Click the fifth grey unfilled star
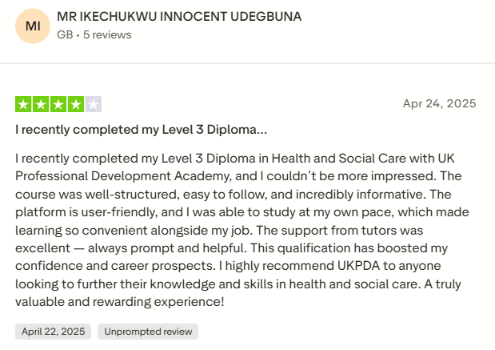The image size is (495, 350). click(x=94, y=103)
